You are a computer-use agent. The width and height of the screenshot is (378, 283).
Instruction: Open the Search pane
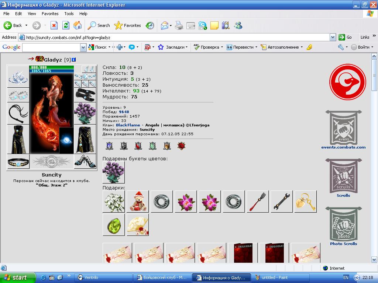99,25
